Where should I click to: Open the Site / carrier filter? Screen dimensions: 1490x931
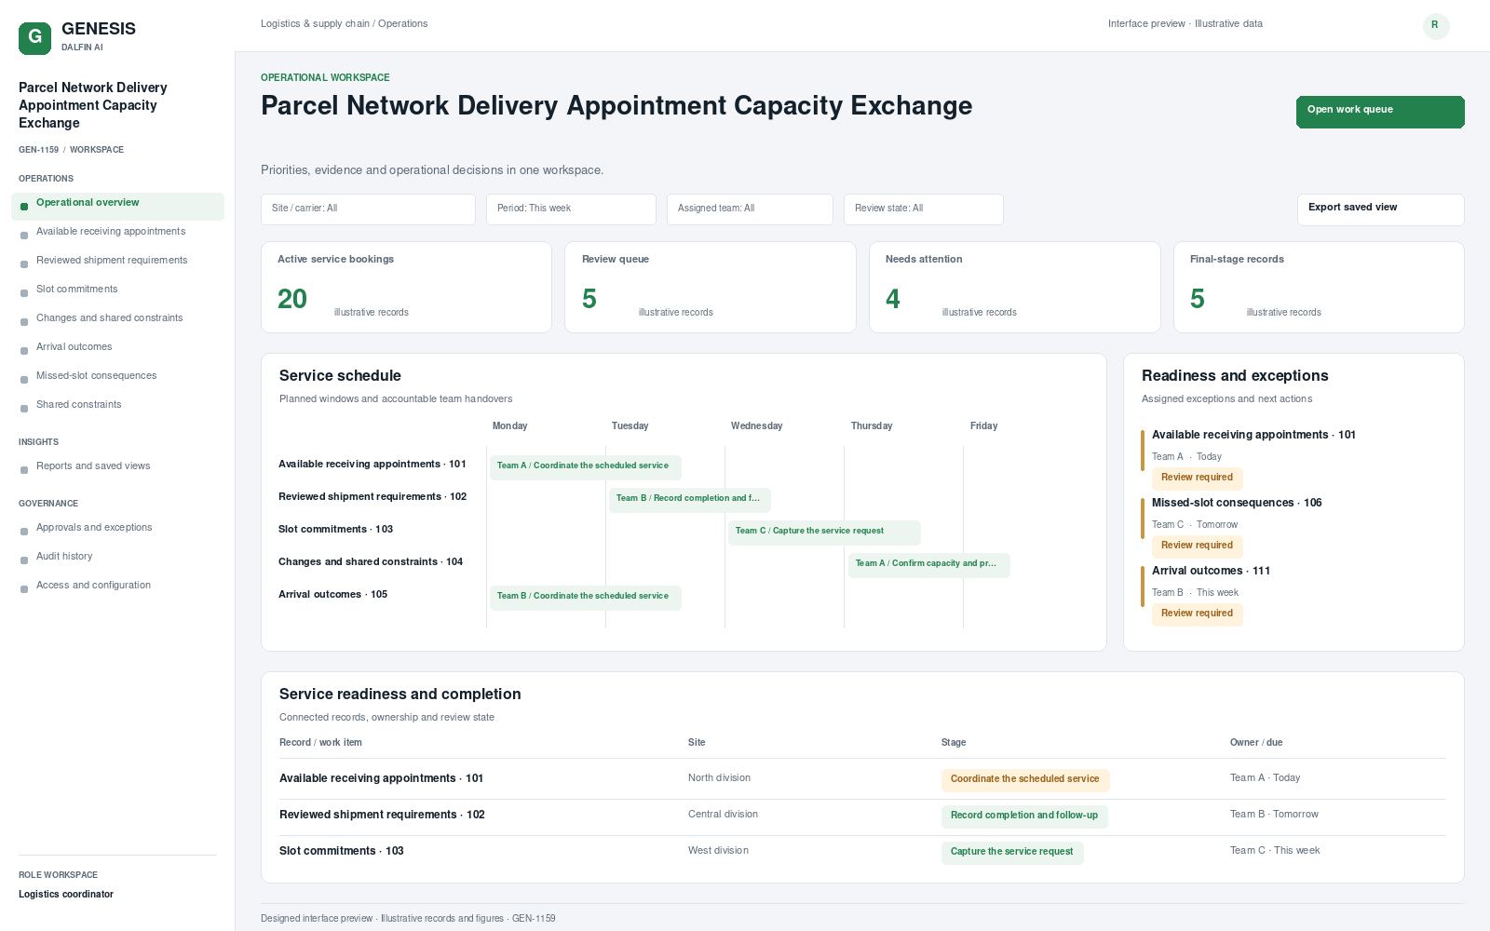click(x=368, y=209)
